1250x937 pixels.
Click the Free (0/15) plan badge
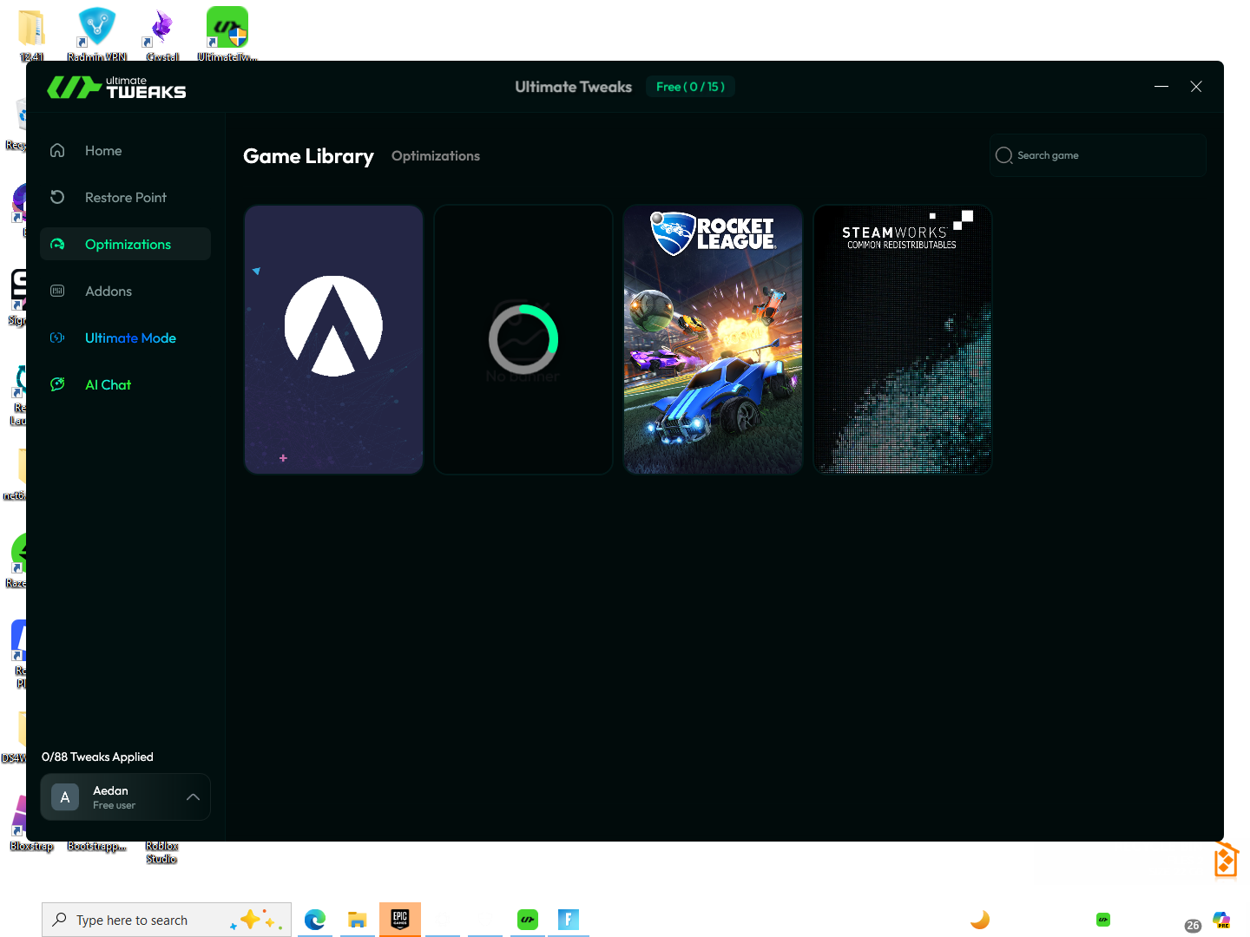tap(690, 87)
